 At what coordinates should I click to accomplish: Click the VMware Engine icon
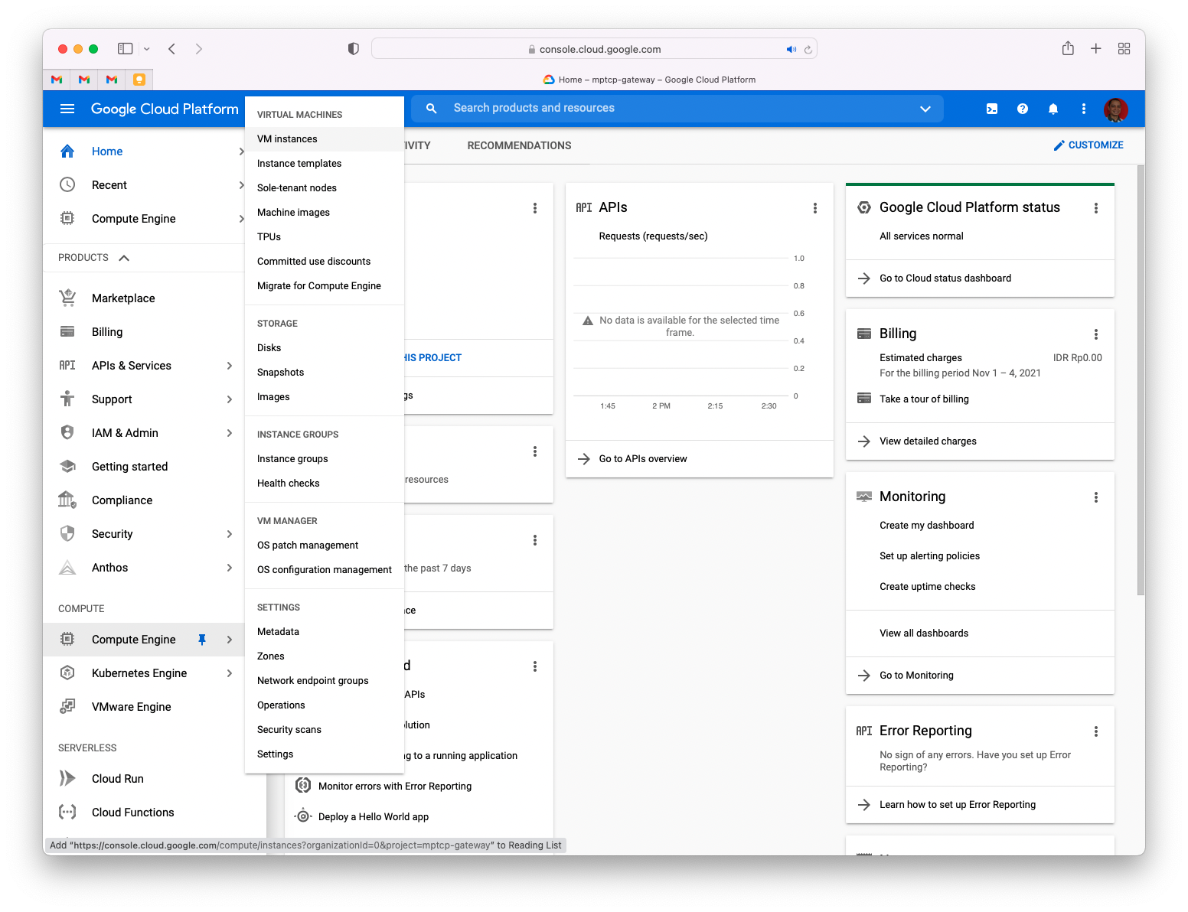(x=67, y=706)
